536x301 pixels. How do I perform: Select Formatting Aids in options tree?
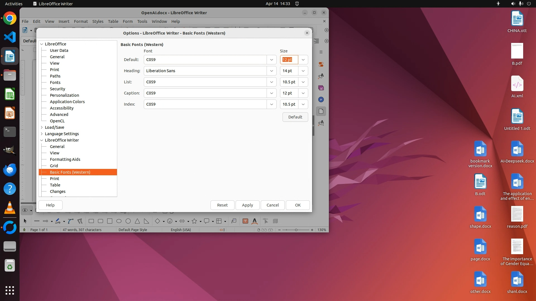[65, 159]
